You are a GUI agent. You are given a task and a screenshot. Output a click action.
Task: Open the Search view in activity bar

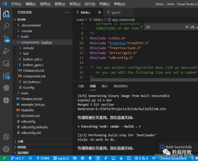coord(6,26)
